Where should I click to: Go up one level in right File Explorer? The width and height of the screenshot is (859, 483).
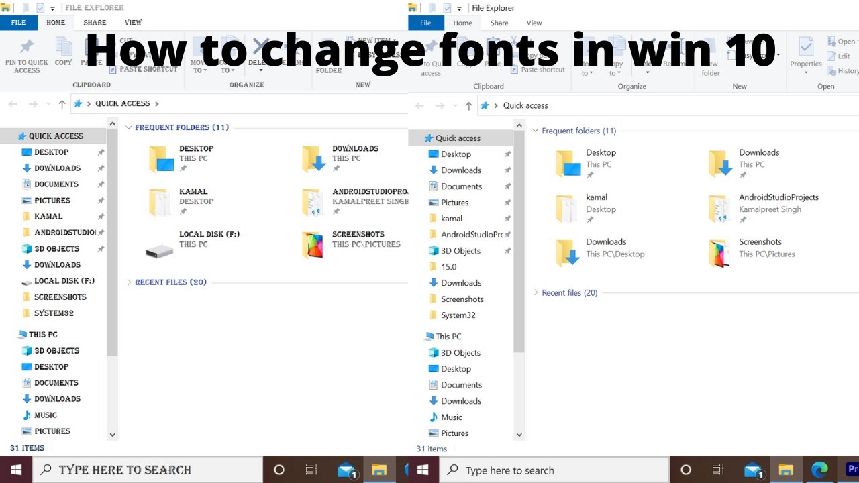pyautogui.click(x=469, y=106)
